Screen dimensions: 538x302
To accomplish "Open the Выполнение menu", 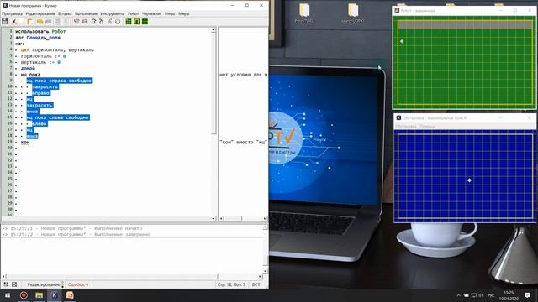I will (x=86, y=13).
